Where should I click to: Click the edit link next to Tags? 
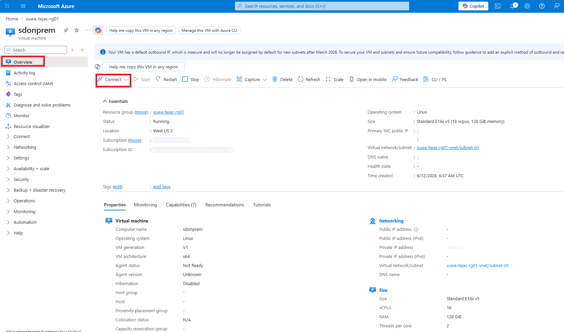tap(118, 187)
